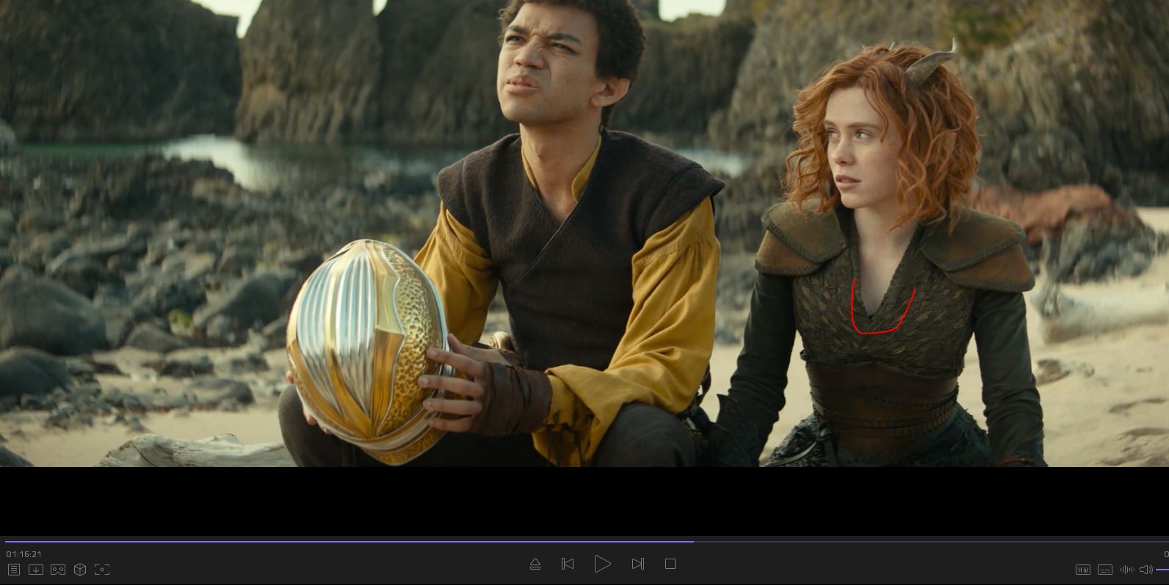Image resolution: width=1169 pixels, height=585 pixels.
Task: Open the 3D cube mode icon
Action: click(x=80, y=570)
